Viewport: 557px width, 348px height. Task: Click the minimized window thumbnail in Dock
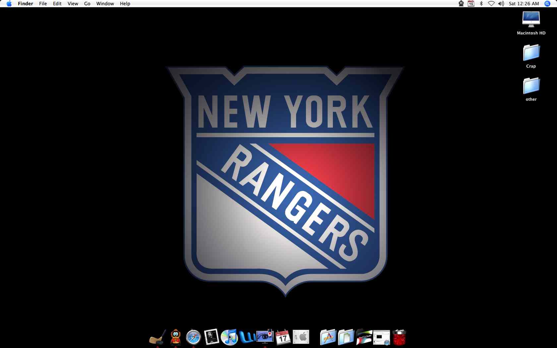[382, 338]
